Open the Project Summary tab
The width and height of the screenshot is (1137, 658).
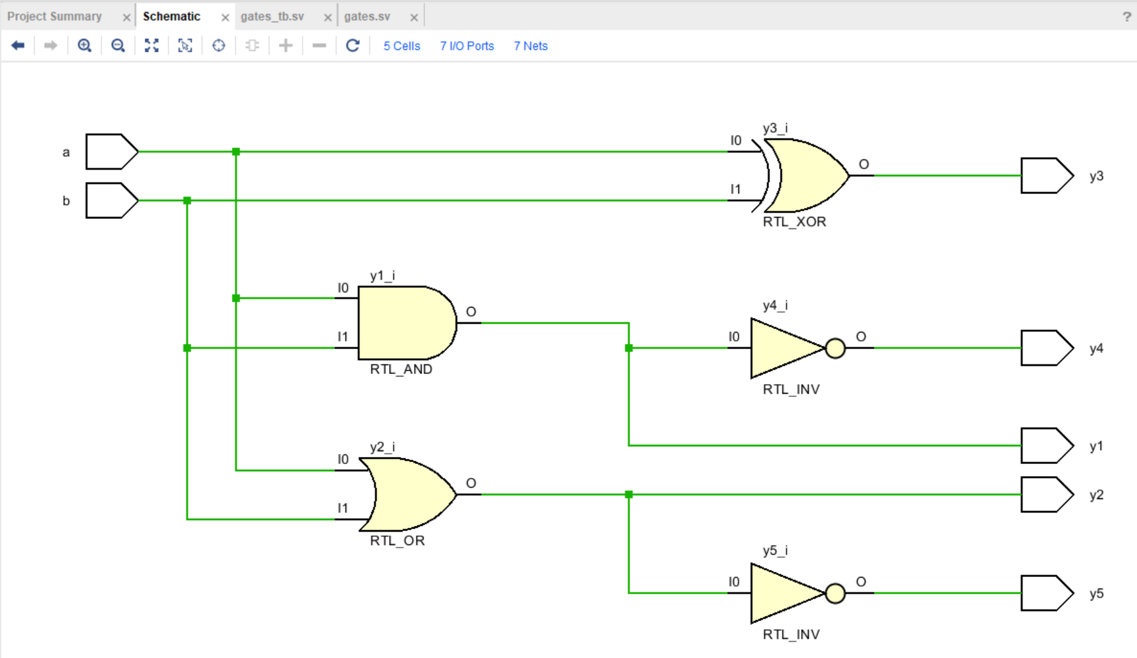coord(54,17)
